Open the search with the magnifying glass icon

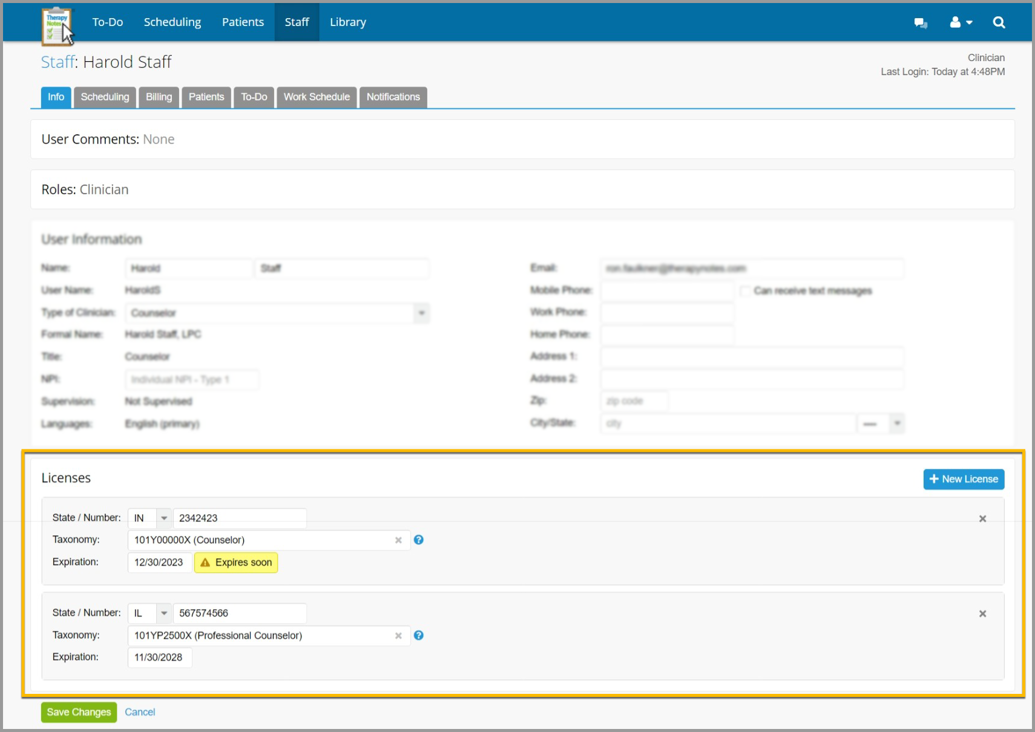[998, 22]
